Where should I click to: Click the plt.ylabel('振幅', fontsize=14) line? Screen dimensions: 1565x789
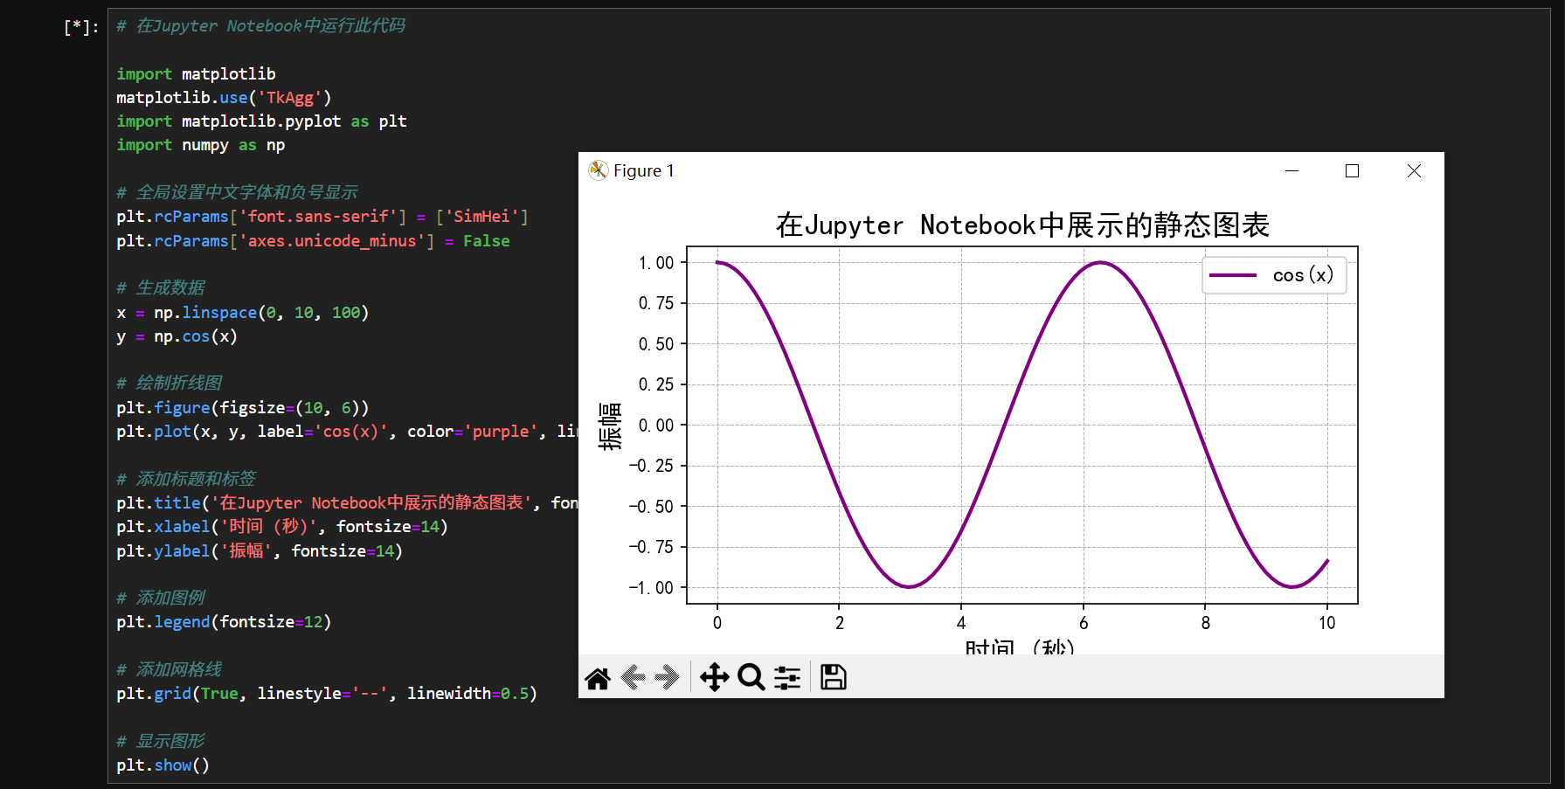click(x=260, y=551)
